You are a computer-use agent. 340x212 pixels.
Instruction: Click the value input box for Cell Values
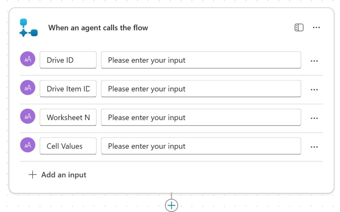[201, 146]
